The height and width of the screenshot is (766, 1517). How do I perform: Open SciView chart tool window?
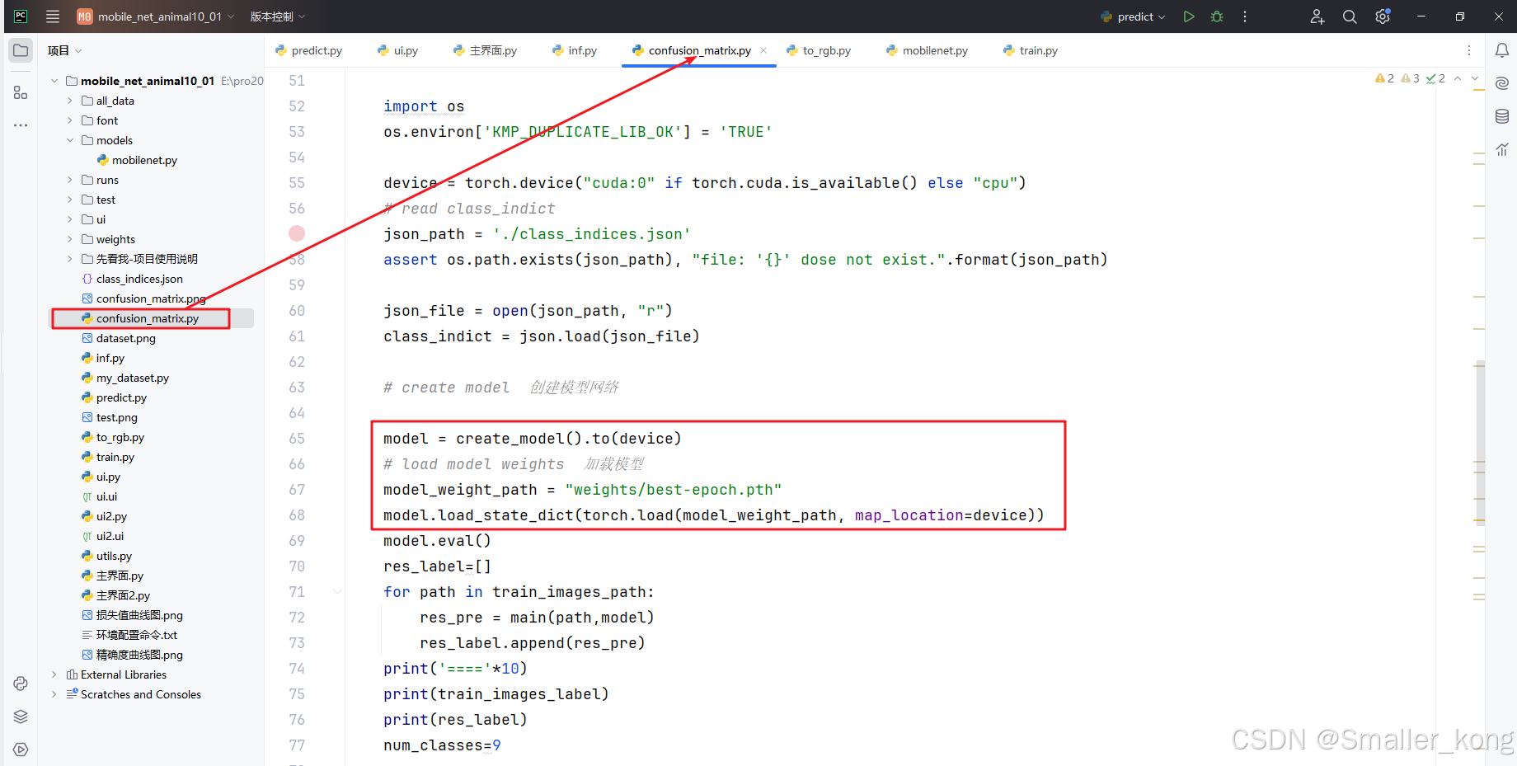pos(1502,149)
